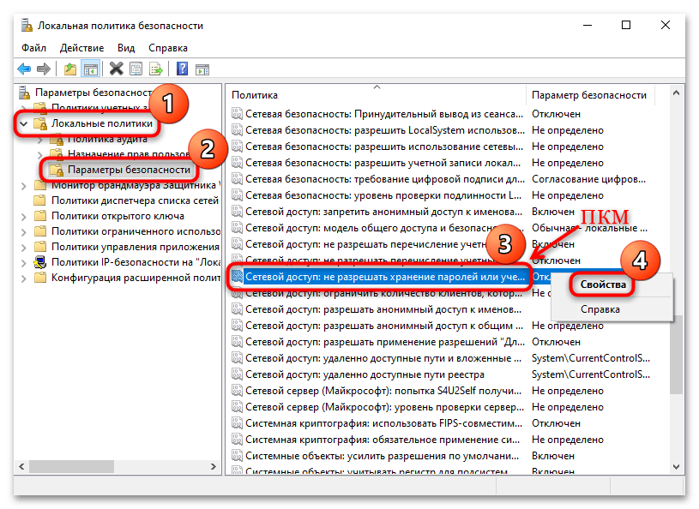Choose Справка in the context menu
Image resolution: width=699 pixels, height=509 pixels.
point(600,309)
